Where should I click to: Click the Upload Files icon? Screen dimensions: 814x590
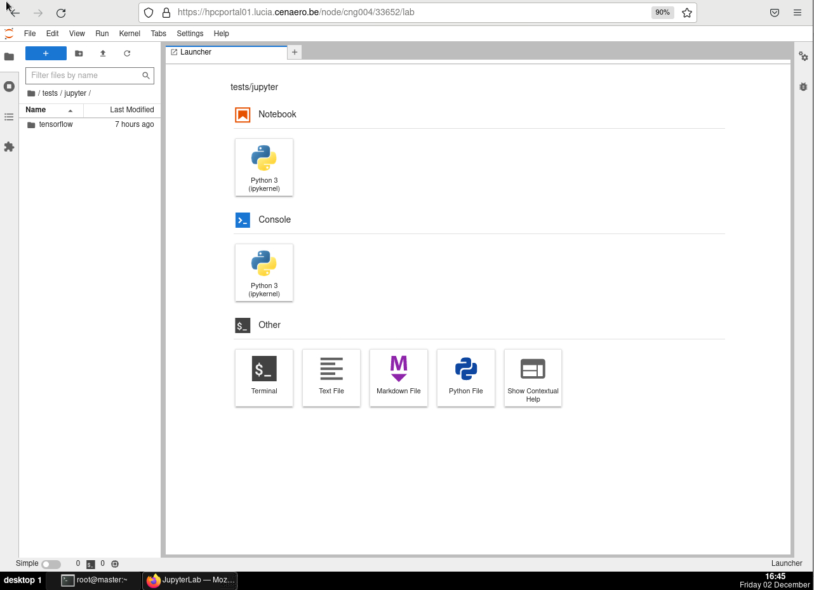(103, 53)
